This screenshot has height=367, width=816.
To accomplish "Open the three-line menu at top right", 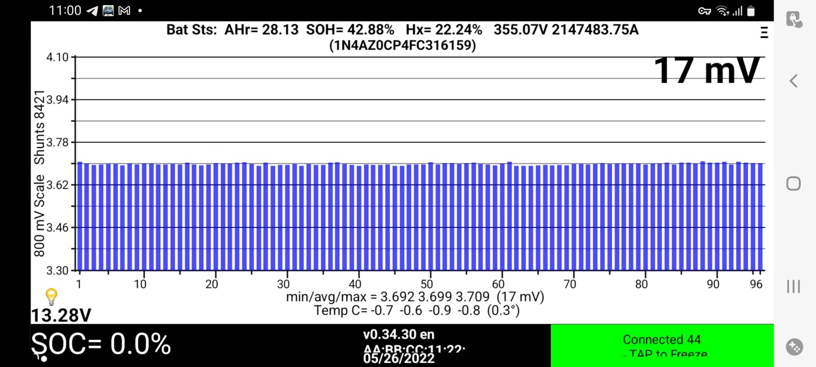I will point(764,33).
